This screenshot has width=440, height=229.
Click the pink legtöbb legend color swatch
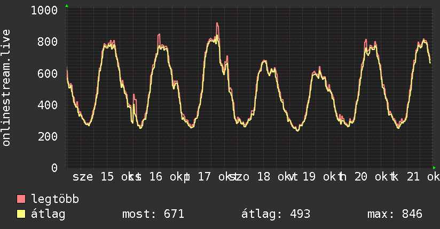click(21, 199)
